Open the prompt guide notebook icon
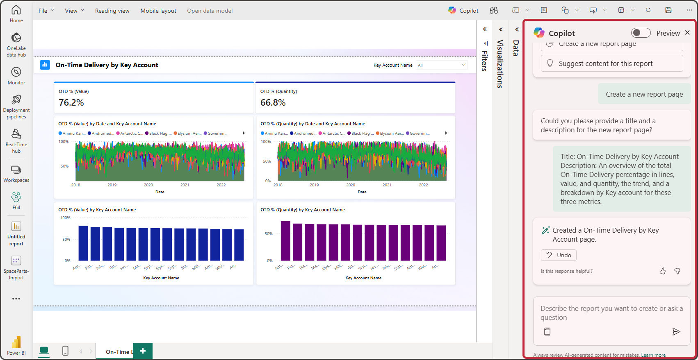Viewport: 698px width, 360px height. (x=547, y=332)
